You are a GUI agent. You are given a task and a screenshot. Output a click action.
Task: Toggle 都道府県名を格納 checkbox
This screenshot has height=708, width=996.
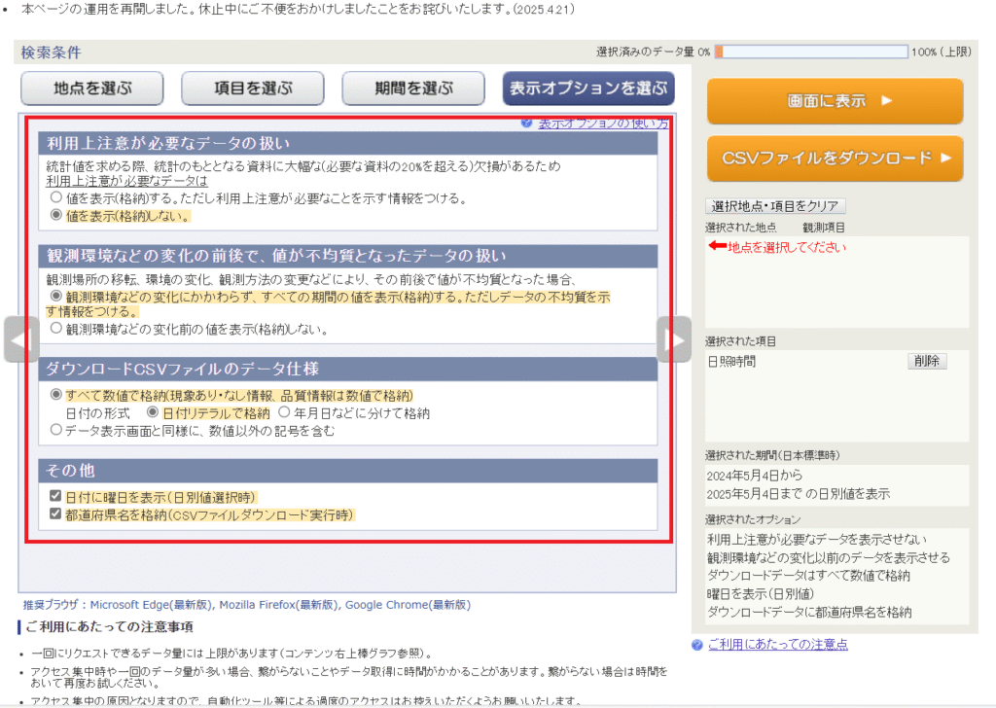[x=56, y=513]
